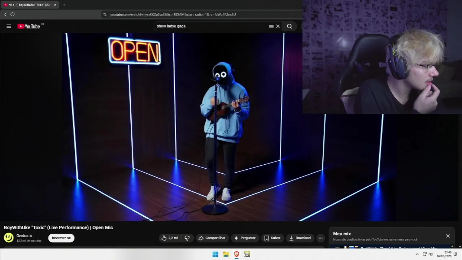The image size is (462, 260).
Task: Open site settings icon in address bar
Action: (105, 14)
